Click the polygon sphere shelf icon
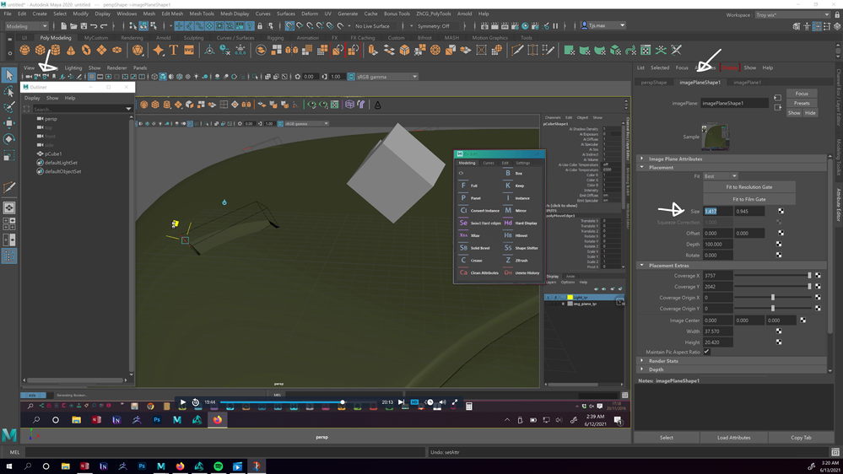The height and width of the screenshot is (474, 843). point(24,50)
